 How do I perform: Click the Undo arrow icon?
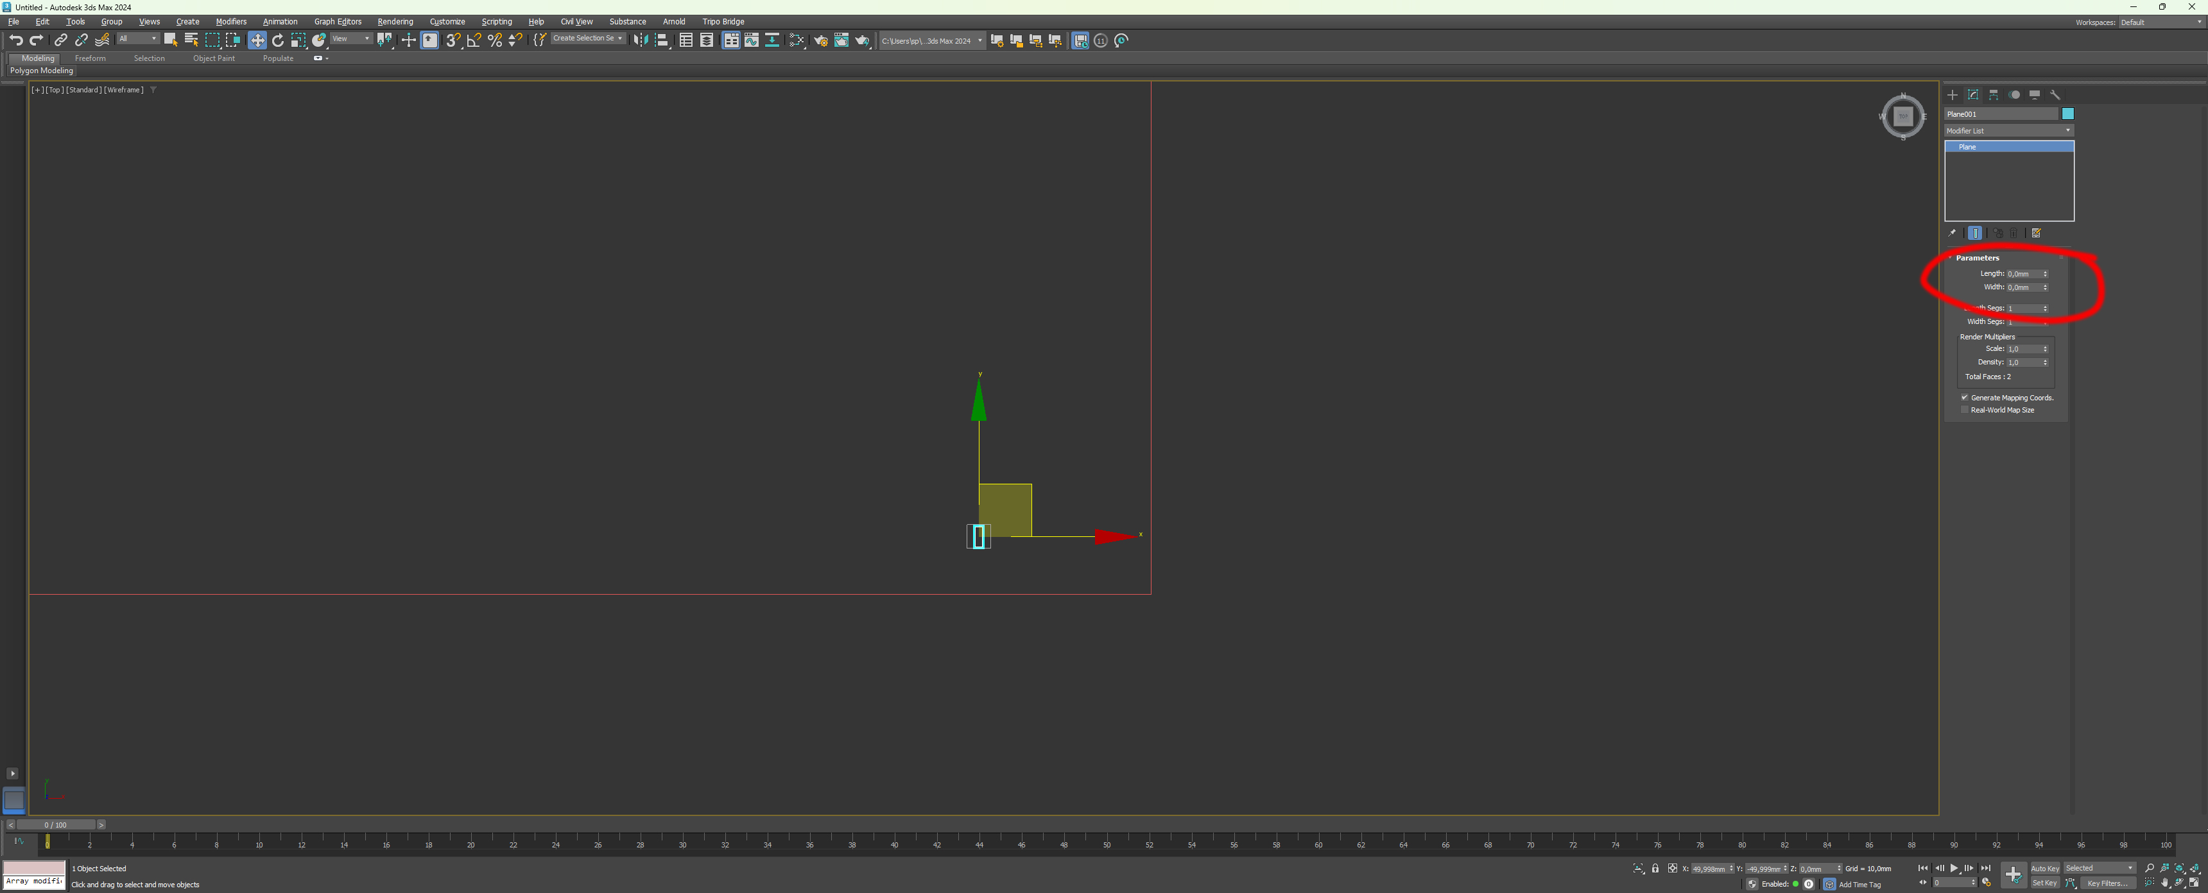click(x=16, y=40)
